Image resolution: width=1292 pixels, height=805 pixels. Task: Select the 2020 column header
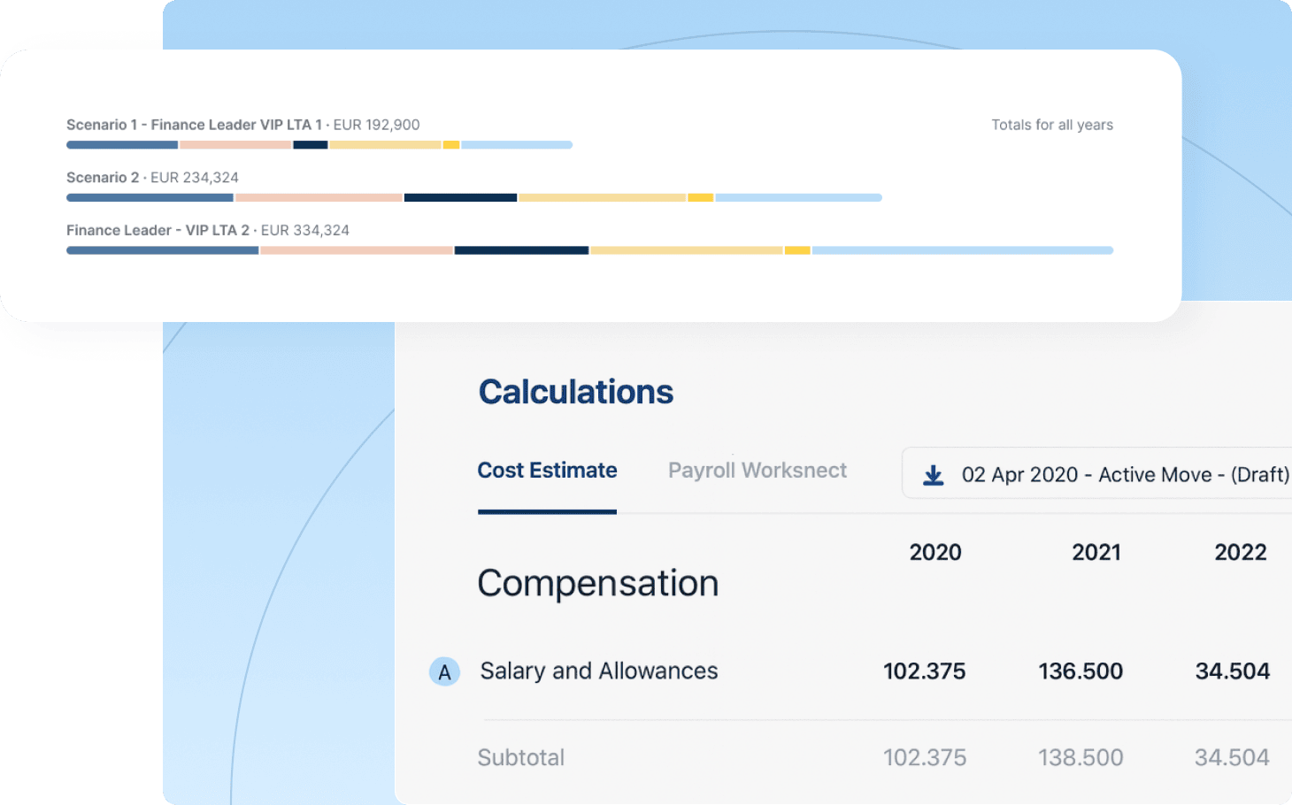934,553
